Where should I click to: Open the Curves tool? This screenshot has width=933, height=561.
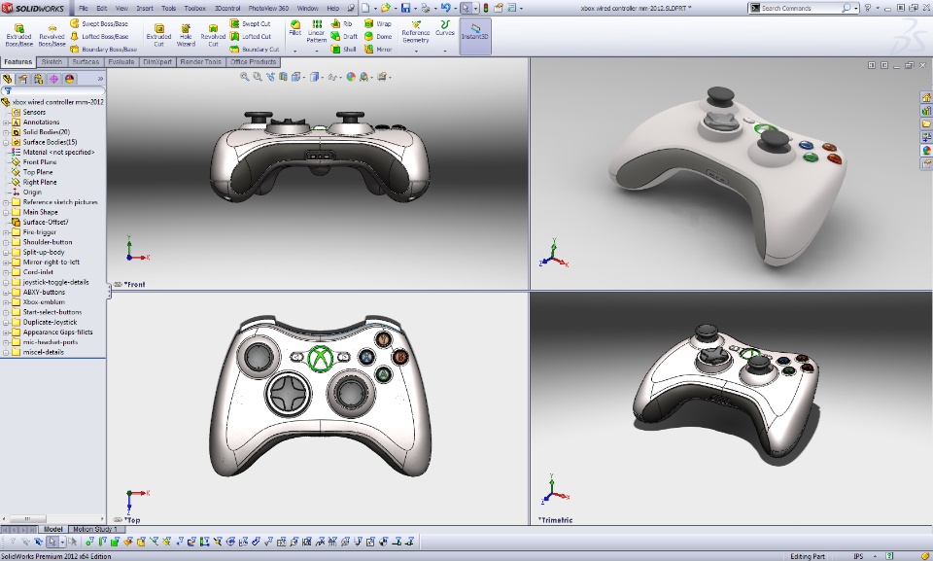(444, 27)
